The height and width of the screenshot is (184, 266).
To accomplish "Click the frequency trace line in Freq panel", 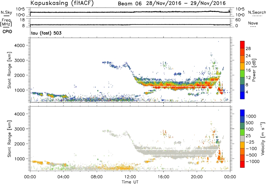I will coord(130,25).
